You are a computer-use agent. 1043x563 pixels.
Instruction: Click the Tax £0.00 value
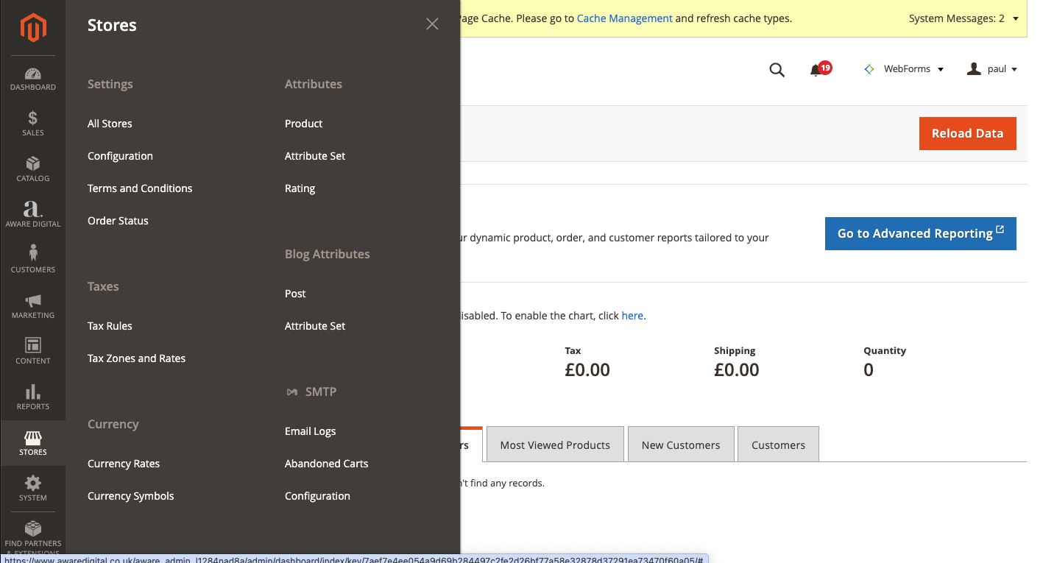click(587, 369)
